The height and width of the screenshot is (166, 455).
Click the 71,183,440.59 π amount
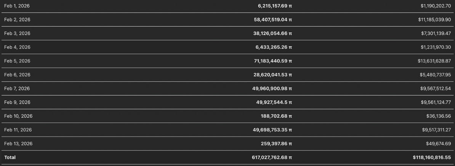(x=273, y=61)
